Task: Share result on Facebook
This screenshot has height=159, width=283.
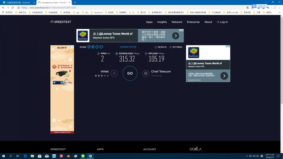Action: coord(97,47)
